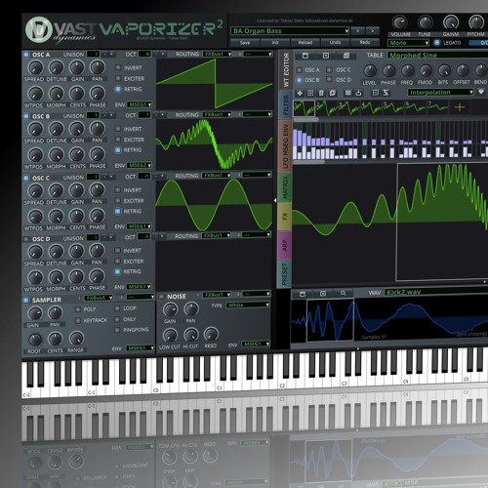Toggle LEGATO option
This screenshot has width=488, height=488.
coord(437,43)
